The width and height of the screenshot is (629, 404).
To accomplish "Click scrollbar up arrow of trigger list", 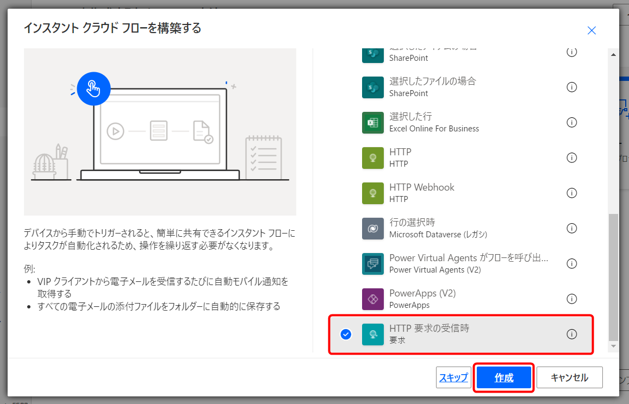I will click(613, 54).
